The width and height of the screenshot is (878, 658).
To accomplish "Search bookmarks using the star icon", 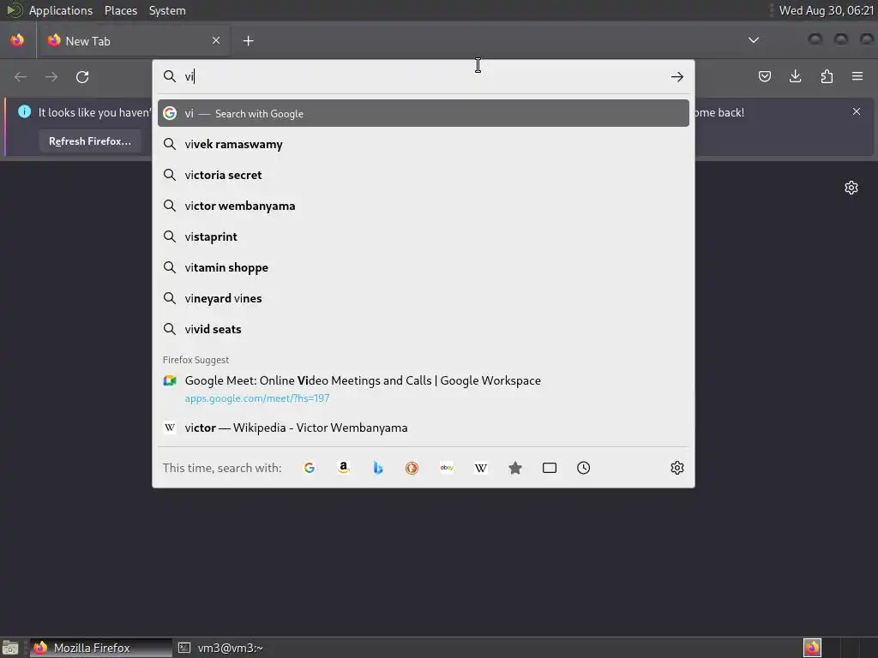I will [x=515, y=468].
